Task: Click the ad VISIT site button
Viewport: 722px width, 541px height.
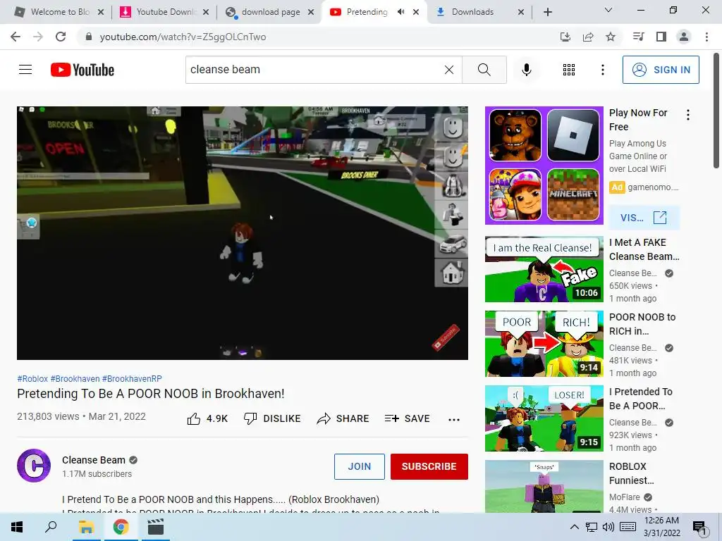Action: (x=644, y=218)
